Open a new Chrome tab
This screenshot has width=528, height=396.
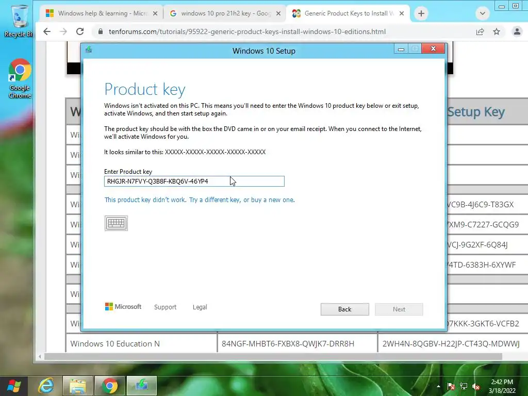coord(421,13)
